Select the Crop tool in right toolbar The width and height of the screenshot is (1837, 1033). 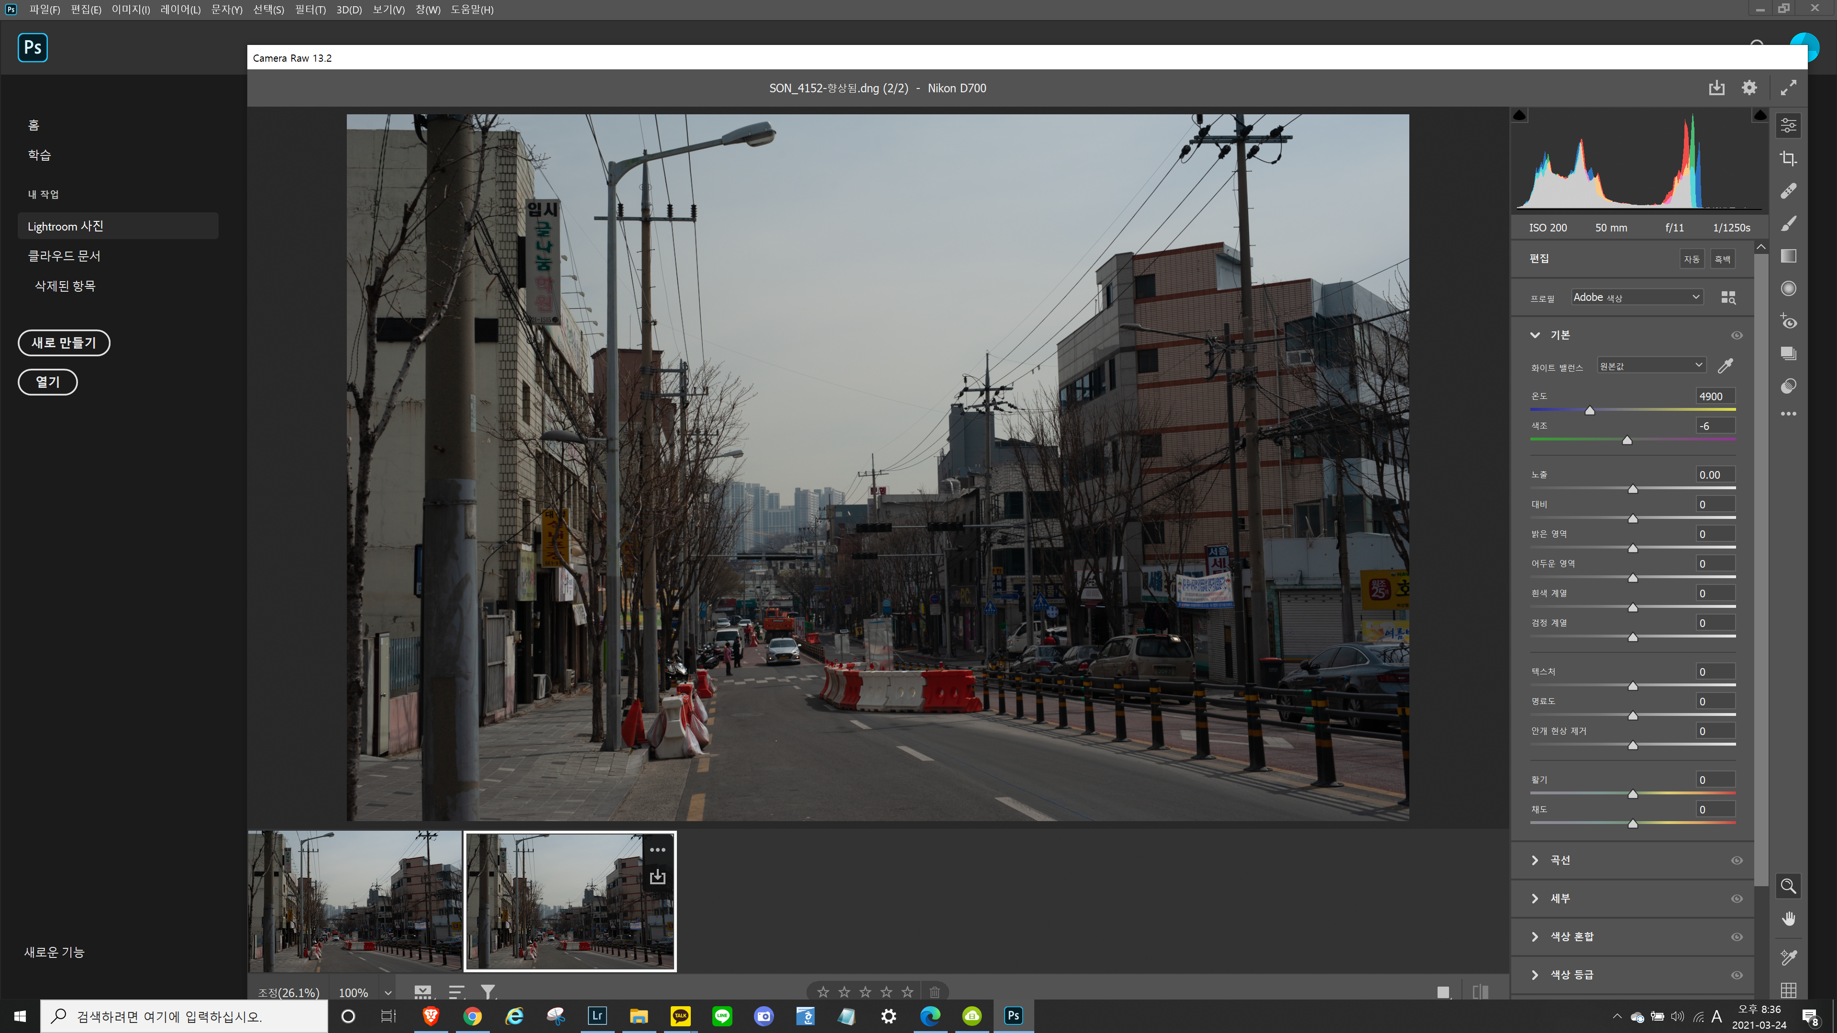tap(1788, 158)
